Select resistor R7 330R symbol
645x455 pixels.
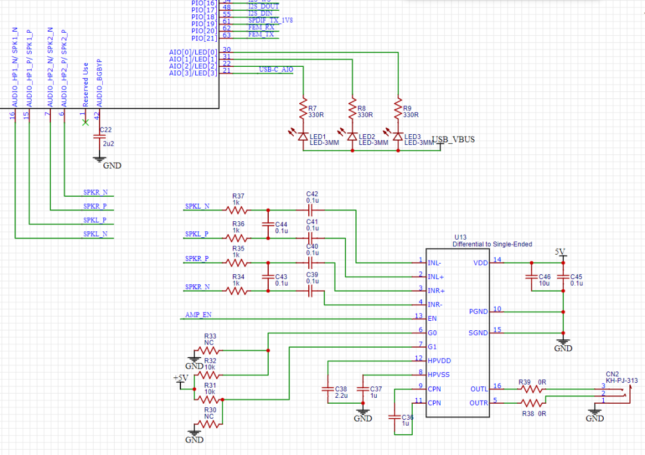point(303,109)
